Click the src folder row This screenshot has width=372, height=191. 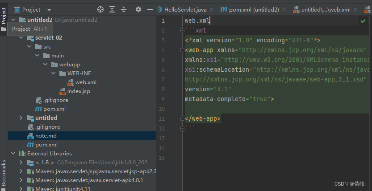[82, 47]
